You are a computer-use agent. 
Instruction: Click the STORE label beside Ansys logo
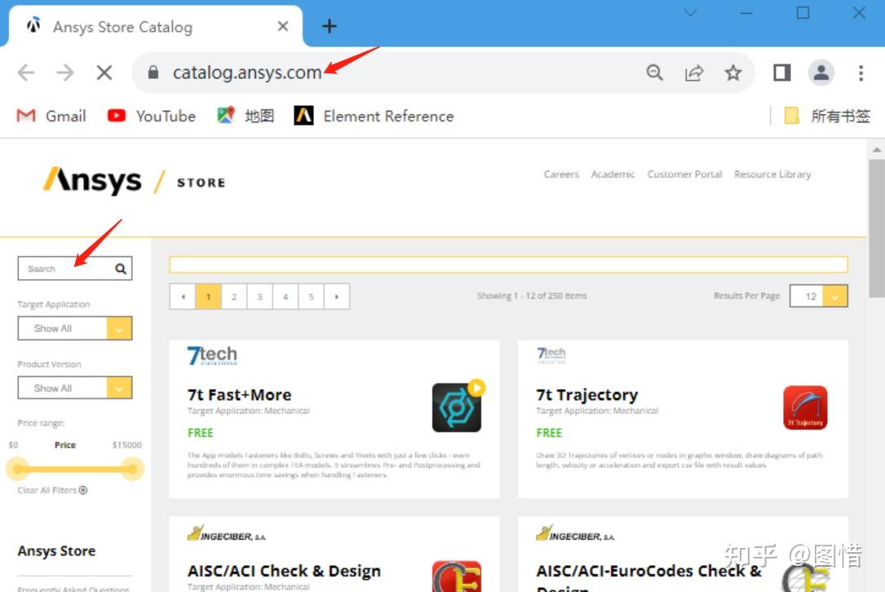tap(201, 183)
